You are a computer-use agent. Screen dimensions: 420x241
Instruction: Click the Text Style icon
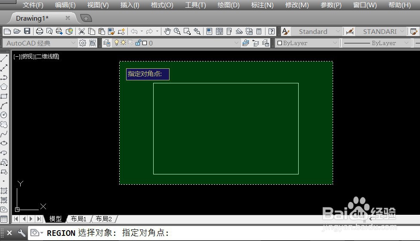pos(286,31)
